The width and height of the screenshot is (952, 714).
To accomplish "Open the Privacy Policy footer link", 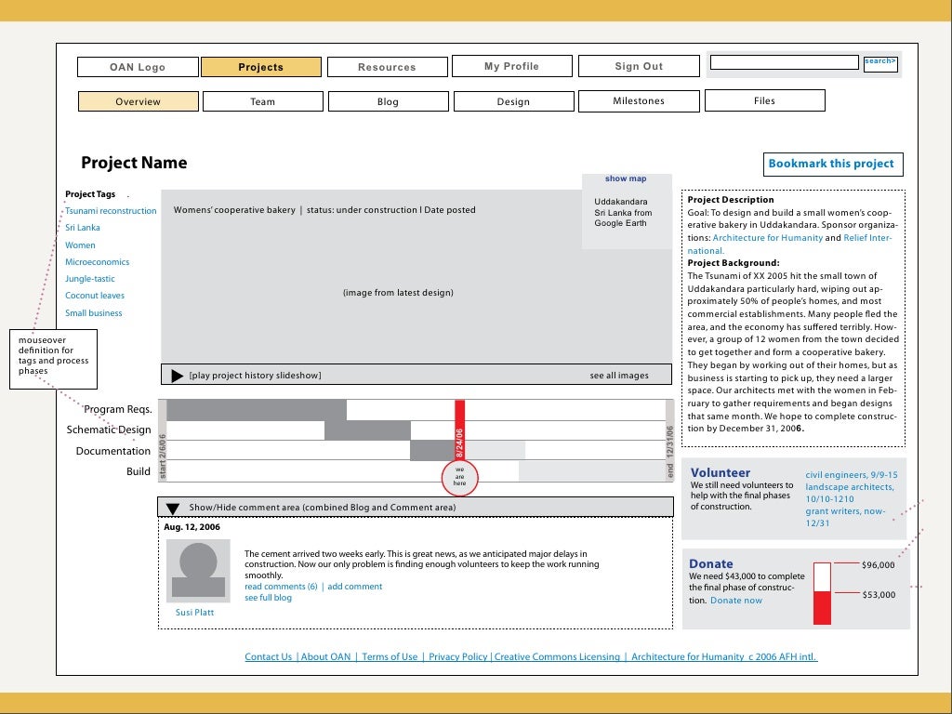I will coord(457,657).
